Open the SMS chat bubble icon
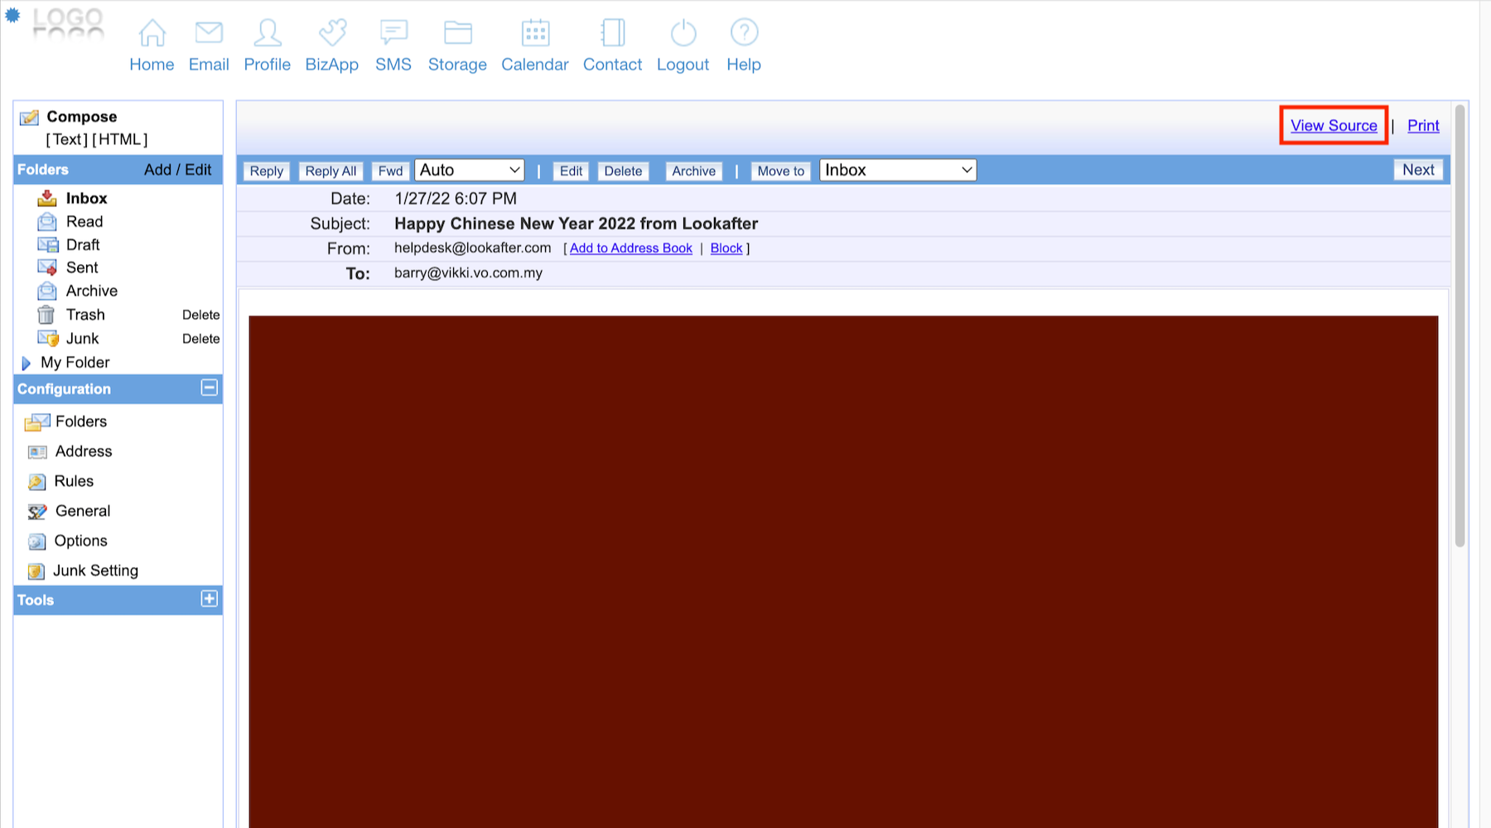This screenshot has width=1491, height=828. pos(393,33)
